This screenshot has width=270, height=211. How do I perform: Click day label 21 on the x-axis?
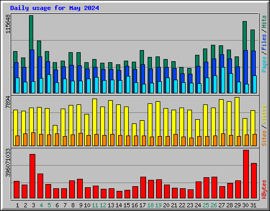click(174, 205)
